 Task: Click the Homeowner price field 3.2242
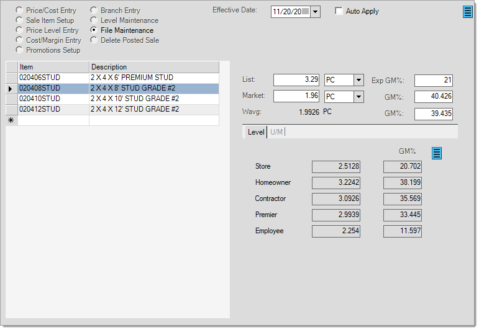click(336, 183)
